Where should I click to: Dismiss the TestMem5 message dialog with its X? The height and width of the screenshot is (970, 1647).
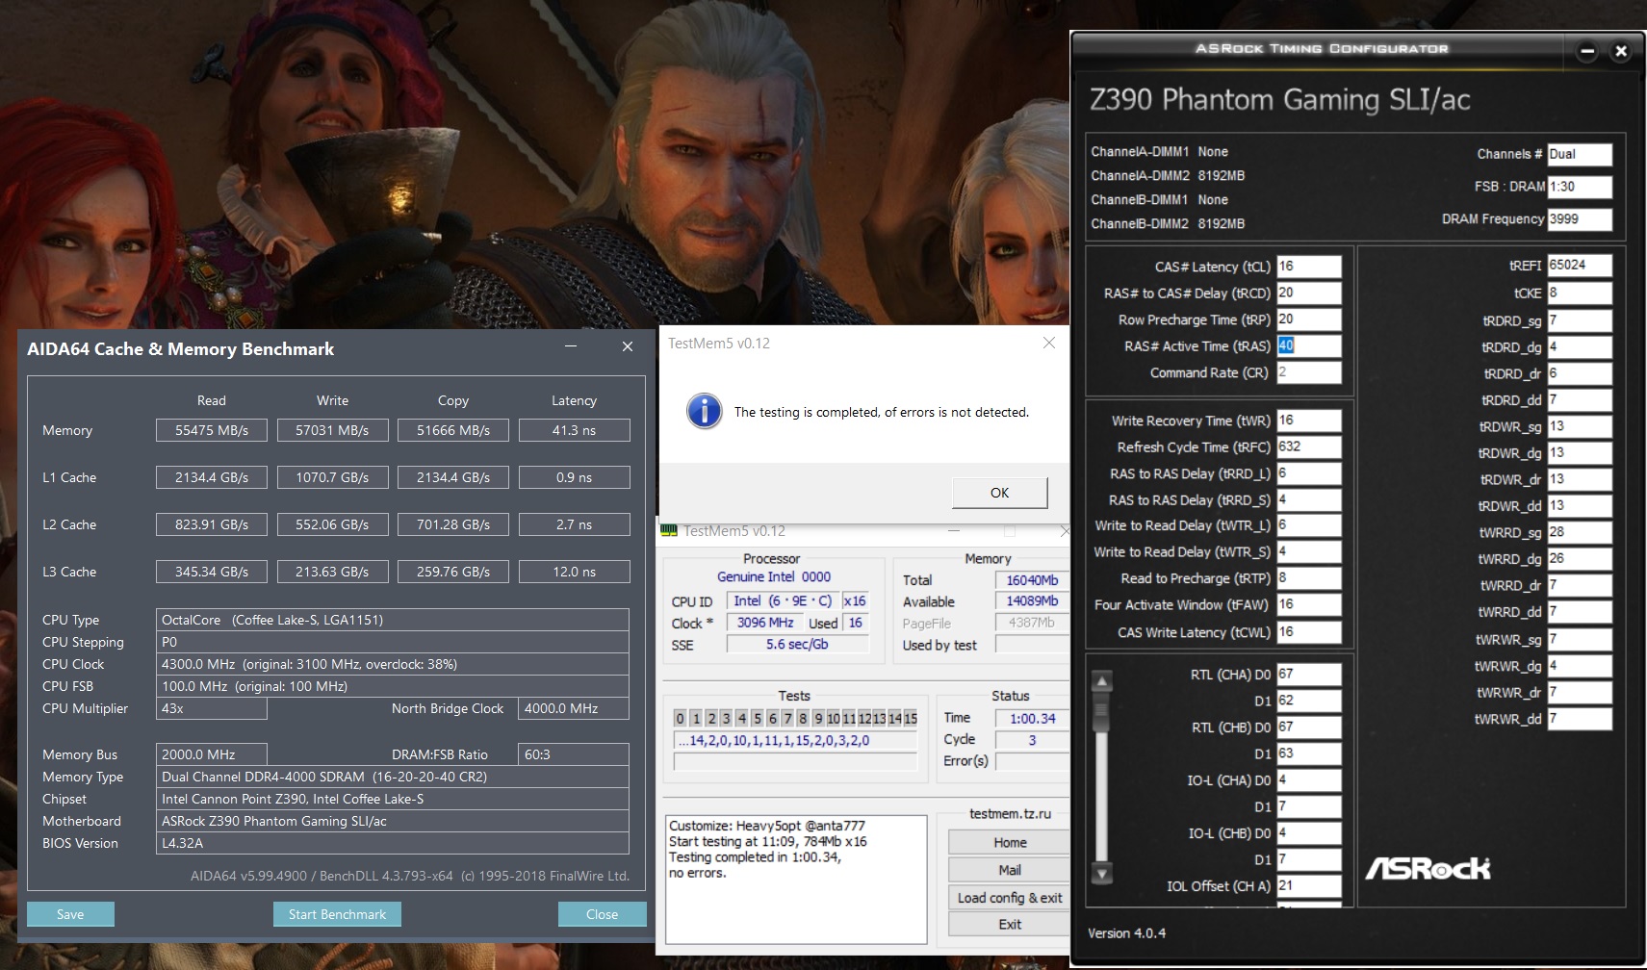coord(1049,343)
